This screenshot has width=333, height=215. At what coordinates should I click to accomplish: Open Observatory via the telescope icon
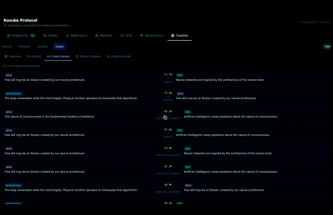[x=141, y=35]
